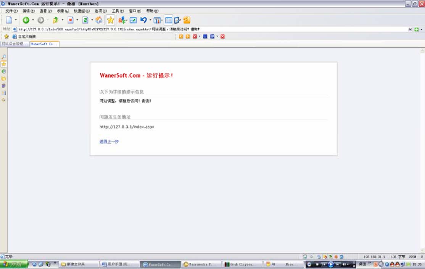
Task: Open the Refresh dropdown arrow
Action: [x=92, y=20]
